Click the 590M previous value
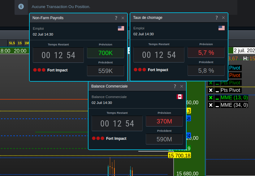The height and width of the screenshot is (176, 255). point(164,139)
